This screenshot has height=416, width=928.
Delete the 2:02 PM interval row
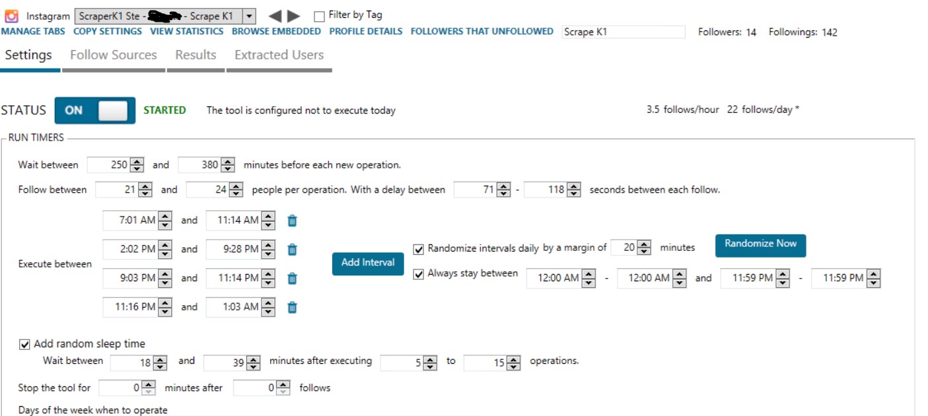click(x=293, y=250)
